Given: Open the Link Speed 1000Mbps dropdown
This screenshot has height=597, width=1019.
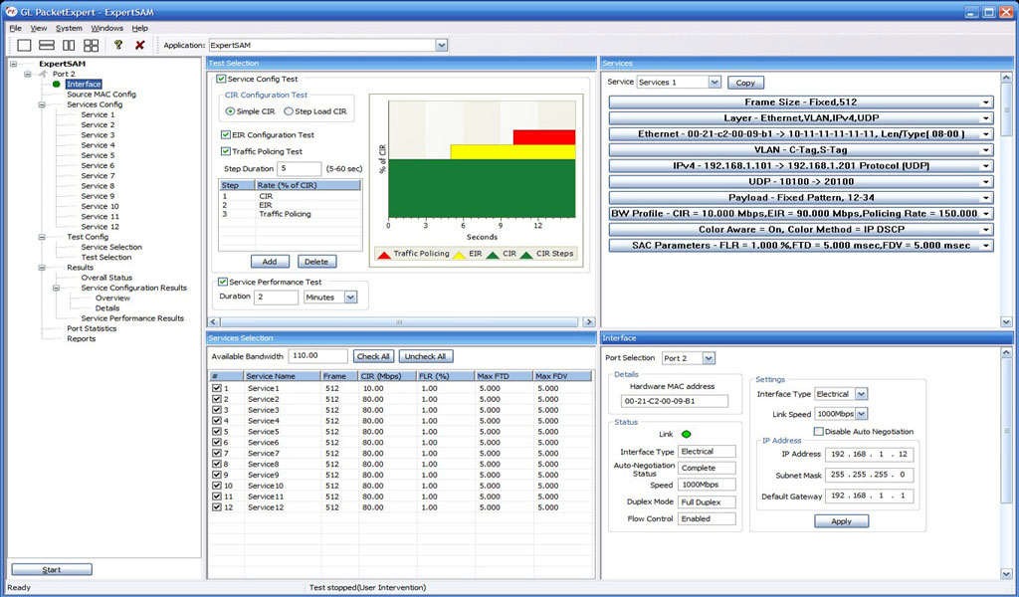Looking at the screenshot, I should tap(861, 414).
